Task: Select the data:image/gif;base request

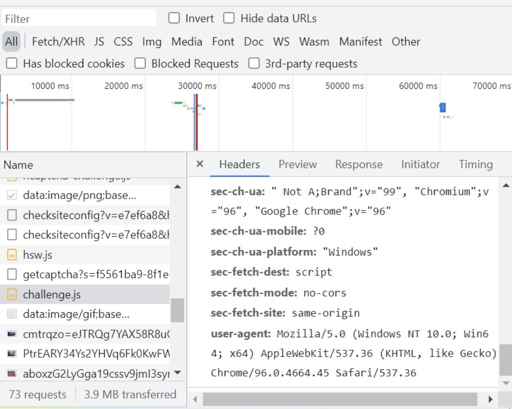Action: click(85, 314)
